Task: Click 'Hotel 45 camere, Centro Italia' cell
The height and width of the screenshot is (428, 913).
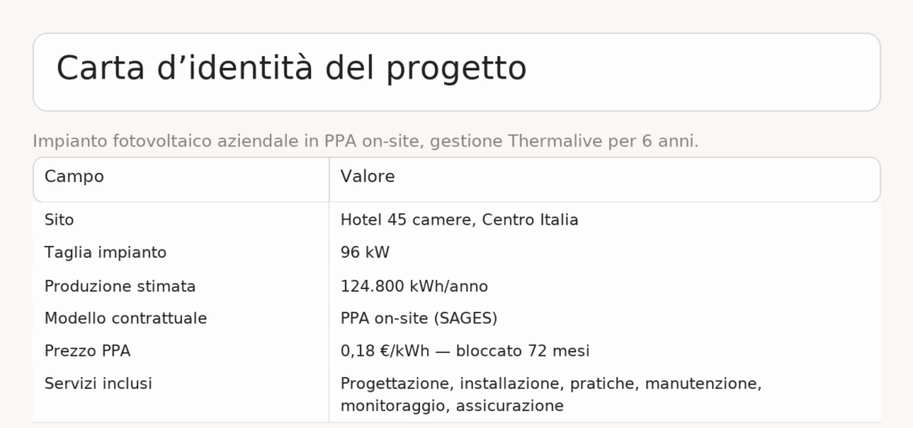Action: [x=459, y=220]
